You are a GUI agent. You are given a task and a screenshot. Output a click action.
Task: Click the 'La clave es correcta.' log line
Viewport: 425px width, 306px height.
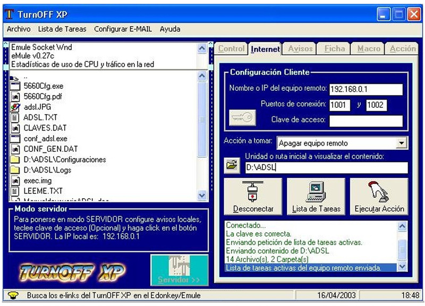(259, 234)
